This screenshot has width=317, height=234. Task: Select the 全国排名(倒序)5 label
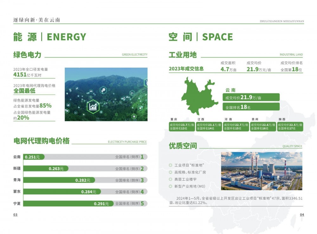129,204
